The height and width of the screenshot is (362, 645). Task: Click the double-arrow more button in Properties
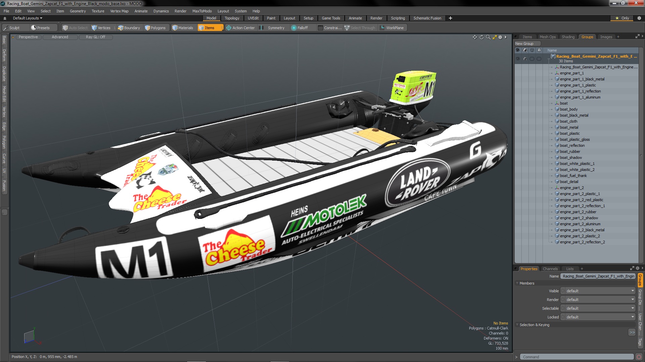coord(632,333)
